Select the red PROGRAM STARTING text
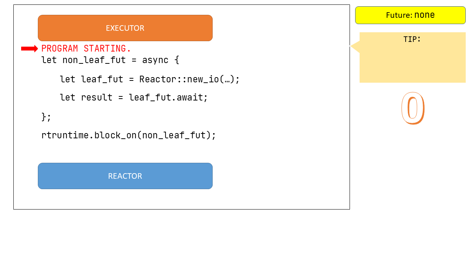Screen dimensions: 475x267 (x=86, y=49)
